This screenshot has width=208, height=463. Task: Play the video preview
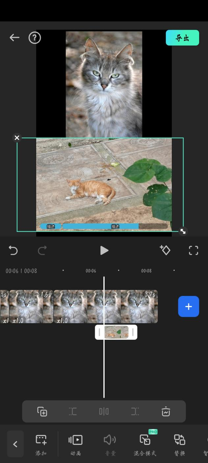coord(104,250)
